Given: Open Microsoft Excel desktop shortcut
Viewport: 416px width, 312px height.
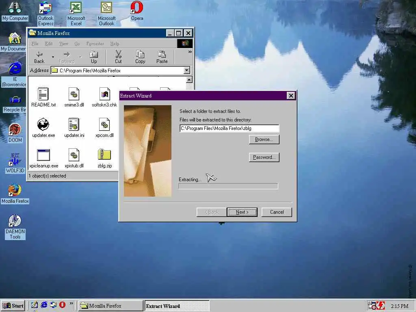Looking at the screenshot, I should pos(76,13).
